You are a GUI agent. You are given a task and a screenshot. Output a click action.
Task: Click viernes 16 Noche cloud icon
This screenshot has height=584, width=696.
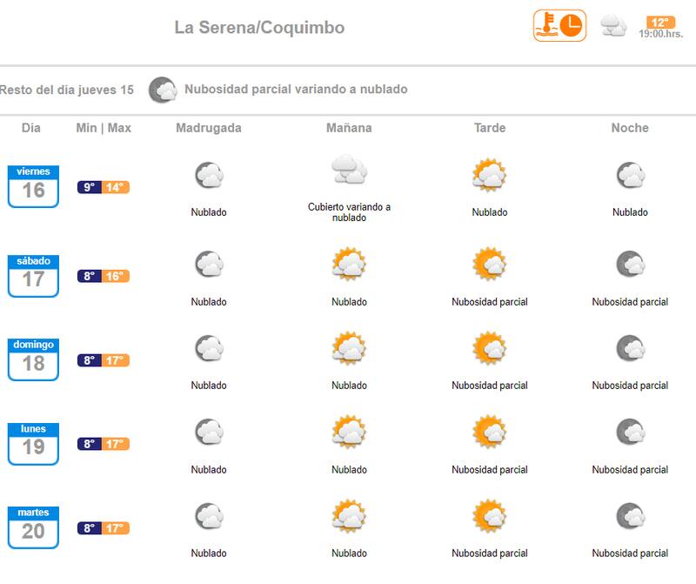(630, 176)
